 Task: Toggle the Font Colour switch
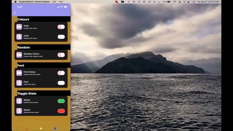pyautogui.click(x=61, y=73)
